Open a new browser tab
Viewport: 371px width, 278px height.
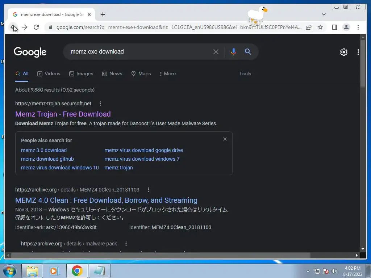pyautogui.click(x=103, y=14)
